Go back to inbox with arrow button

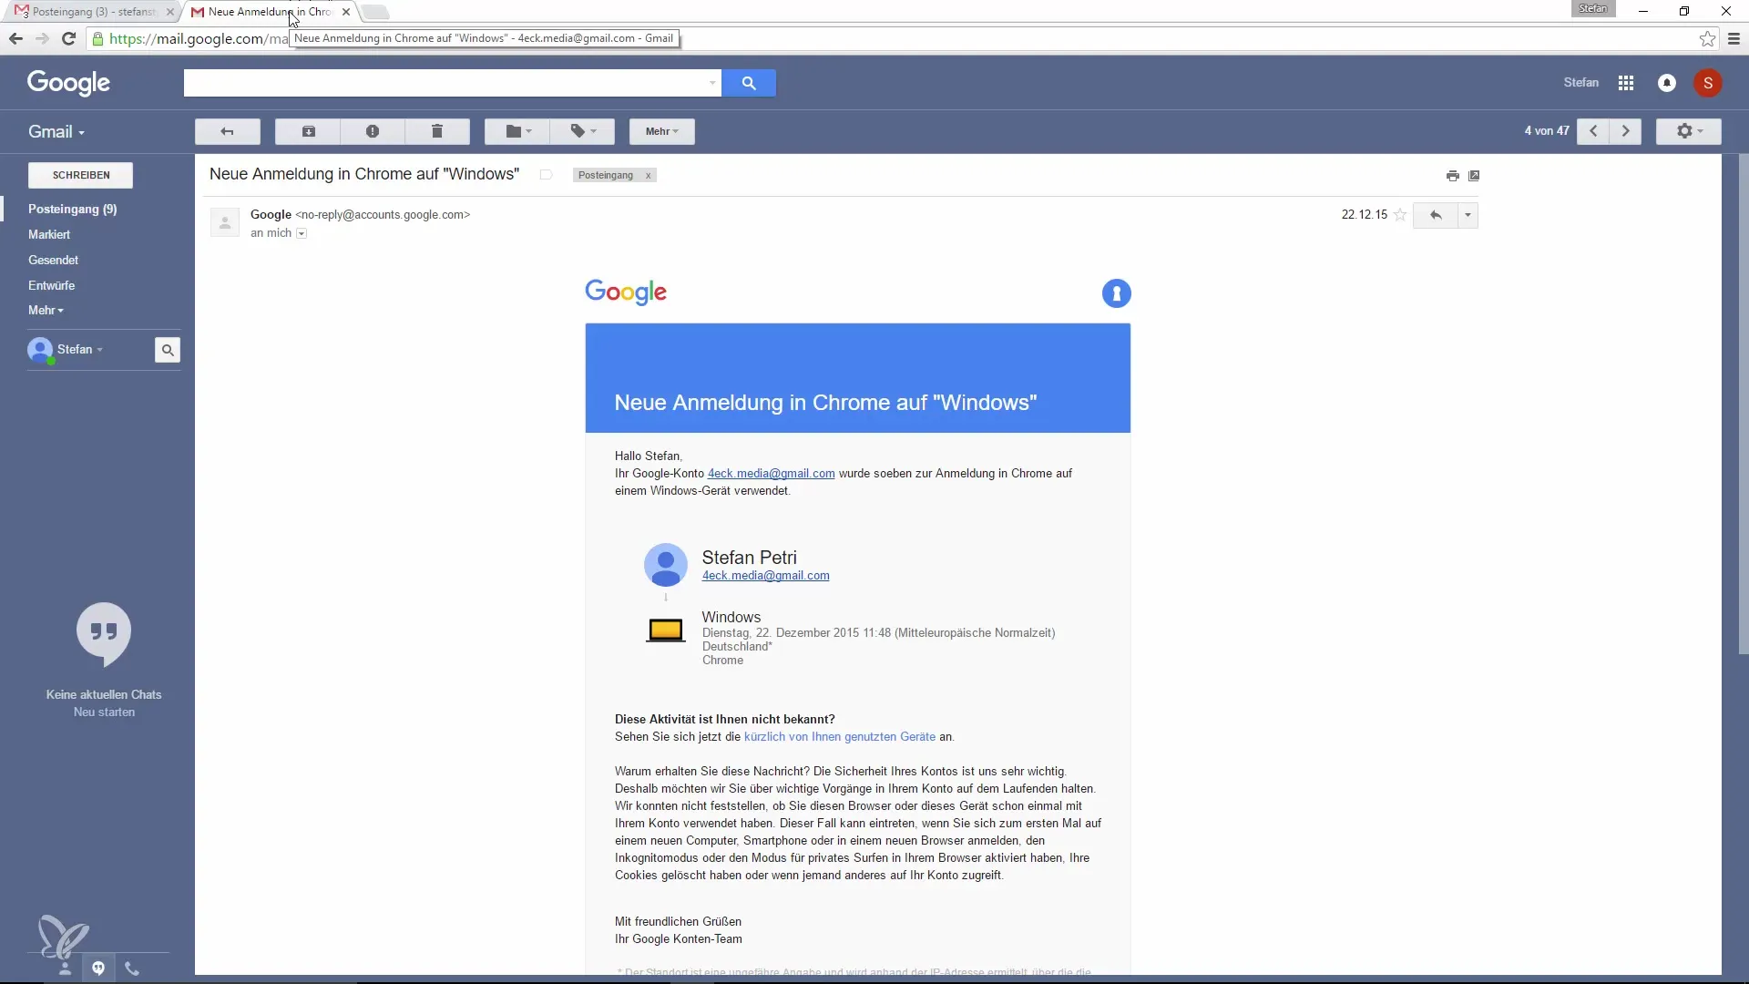click(228, 132)
